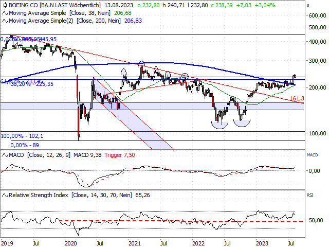The image size is (329, 247).
Task: Click the Jul label after 2023
Action: click(291, 243)
